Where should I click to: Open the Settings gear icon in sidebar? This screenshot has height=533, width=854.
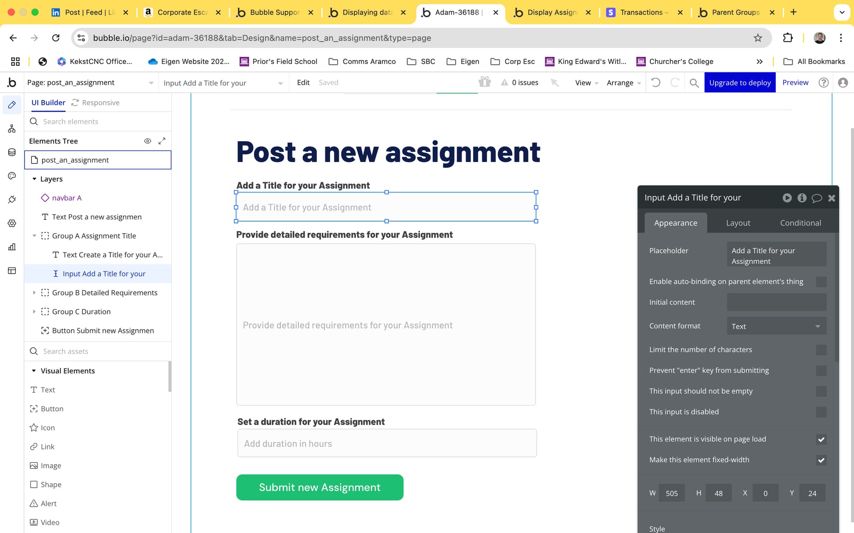coord(12,223)
